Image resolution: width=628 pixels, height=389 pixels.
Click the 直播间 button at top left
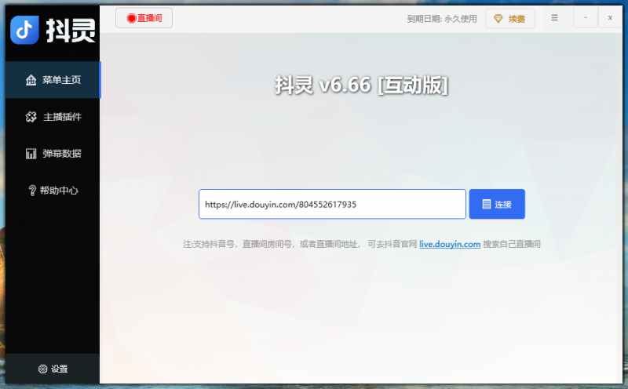click(x=144, y=18)
